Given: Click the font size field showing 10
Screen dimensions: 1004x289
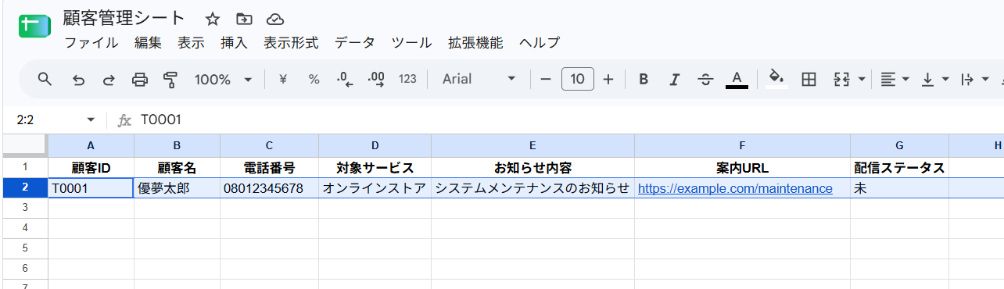Looking at the screenshot, I should [x=577, y=79].
